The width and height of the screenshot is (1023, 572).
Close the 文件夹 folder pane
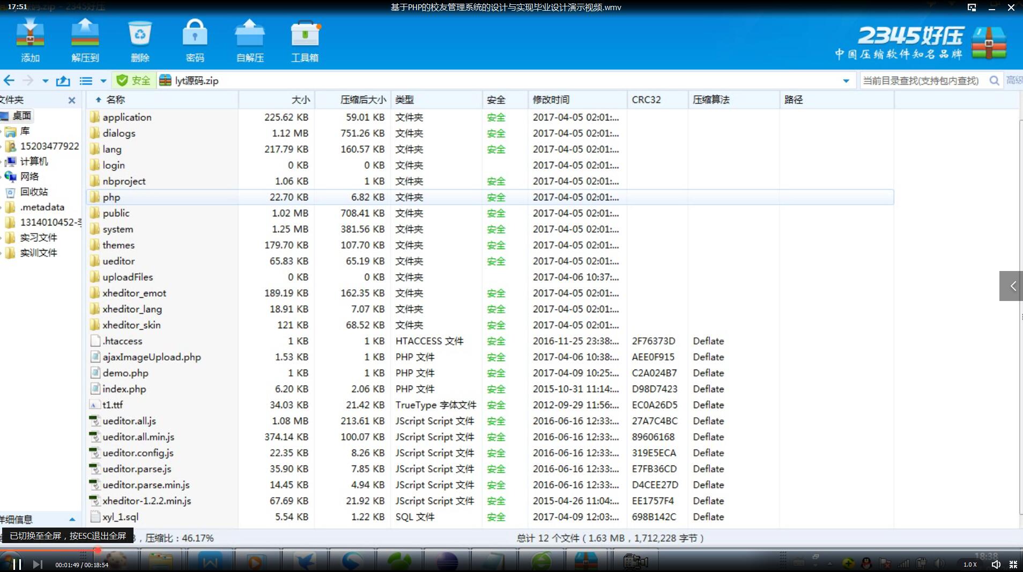(x=72, y=100)
